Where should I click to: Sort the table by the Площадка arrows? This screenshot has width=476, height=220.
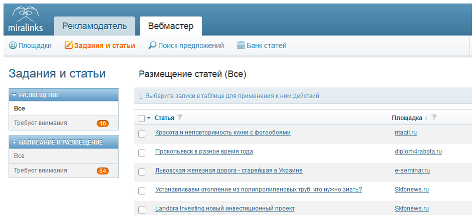[x=426, y=118]
